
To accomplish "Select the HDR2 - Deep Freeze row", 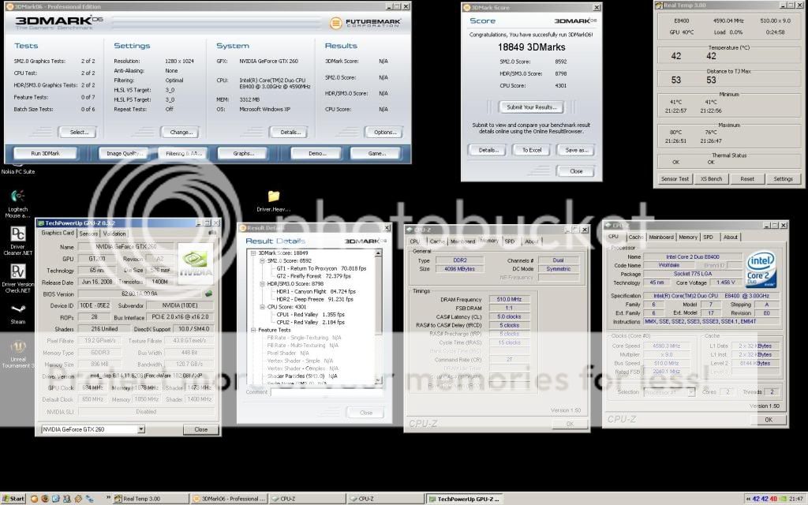I will 315,299.
